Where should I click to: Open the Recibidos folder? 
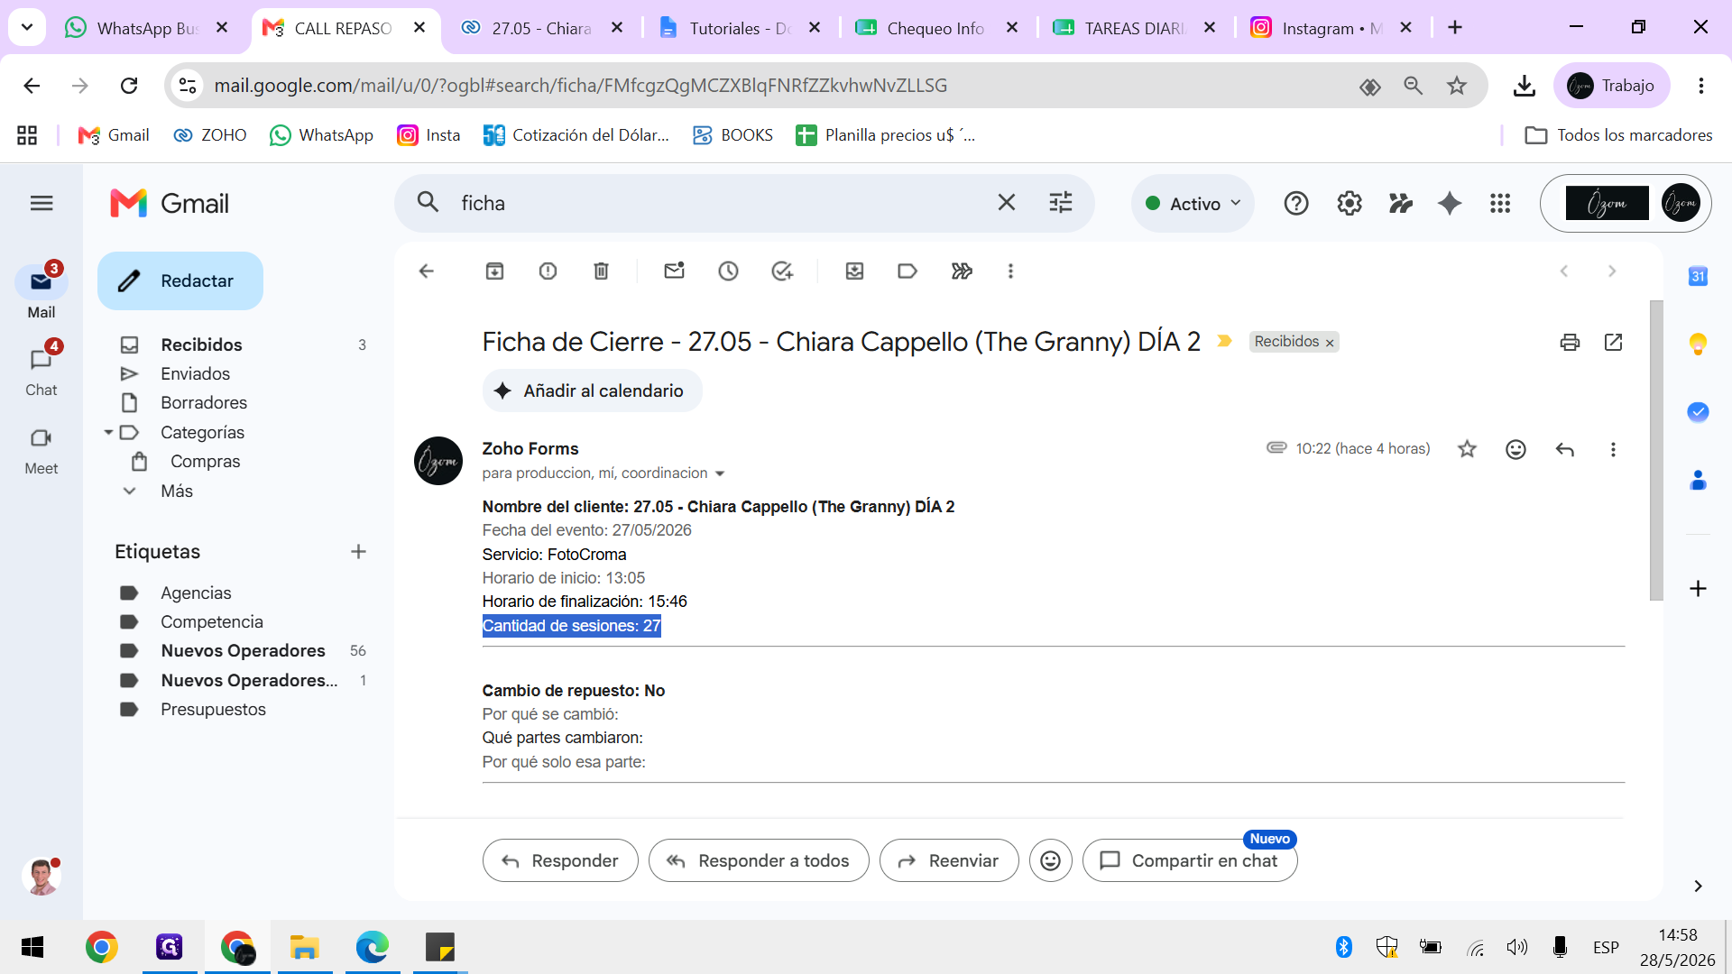click(201, 345)
